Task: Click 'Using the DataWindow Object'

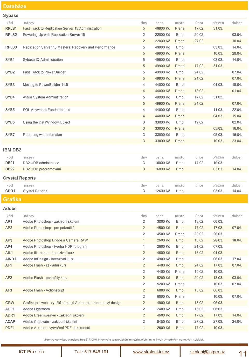Action: (x=46, y=122)
